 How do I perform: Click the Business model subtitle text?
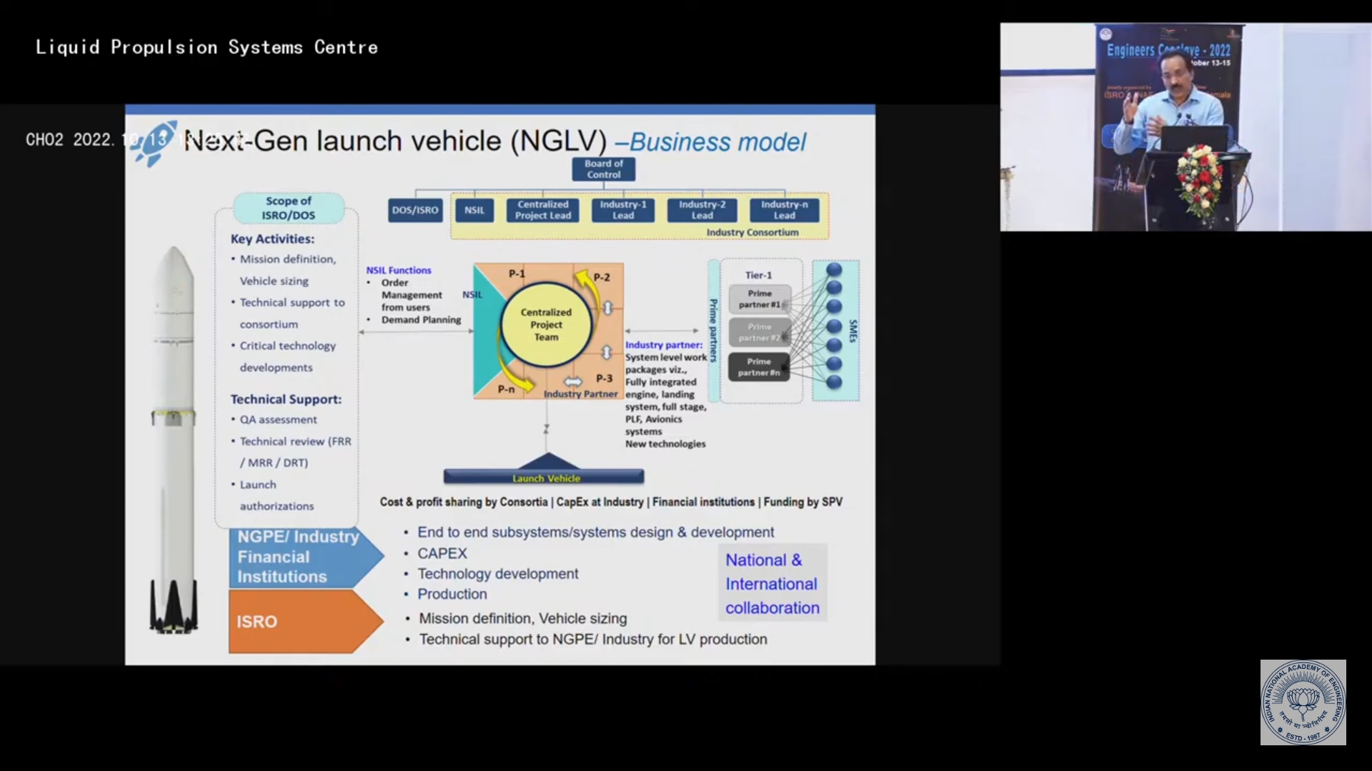point(717,142)
